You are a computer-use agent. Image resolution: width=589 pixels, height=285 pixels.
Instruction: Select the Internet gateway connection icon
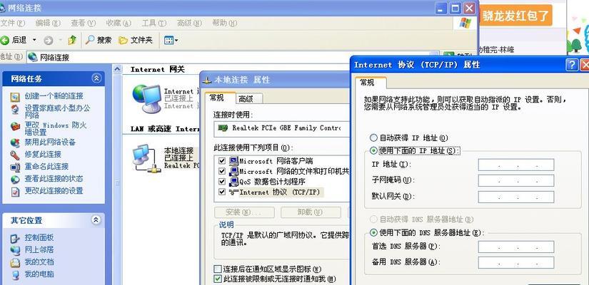(146, 98)
